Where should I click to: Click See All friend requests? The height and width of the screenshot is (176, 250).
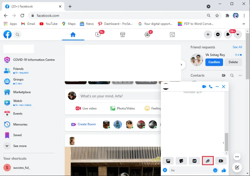click(x=237, y=47)
